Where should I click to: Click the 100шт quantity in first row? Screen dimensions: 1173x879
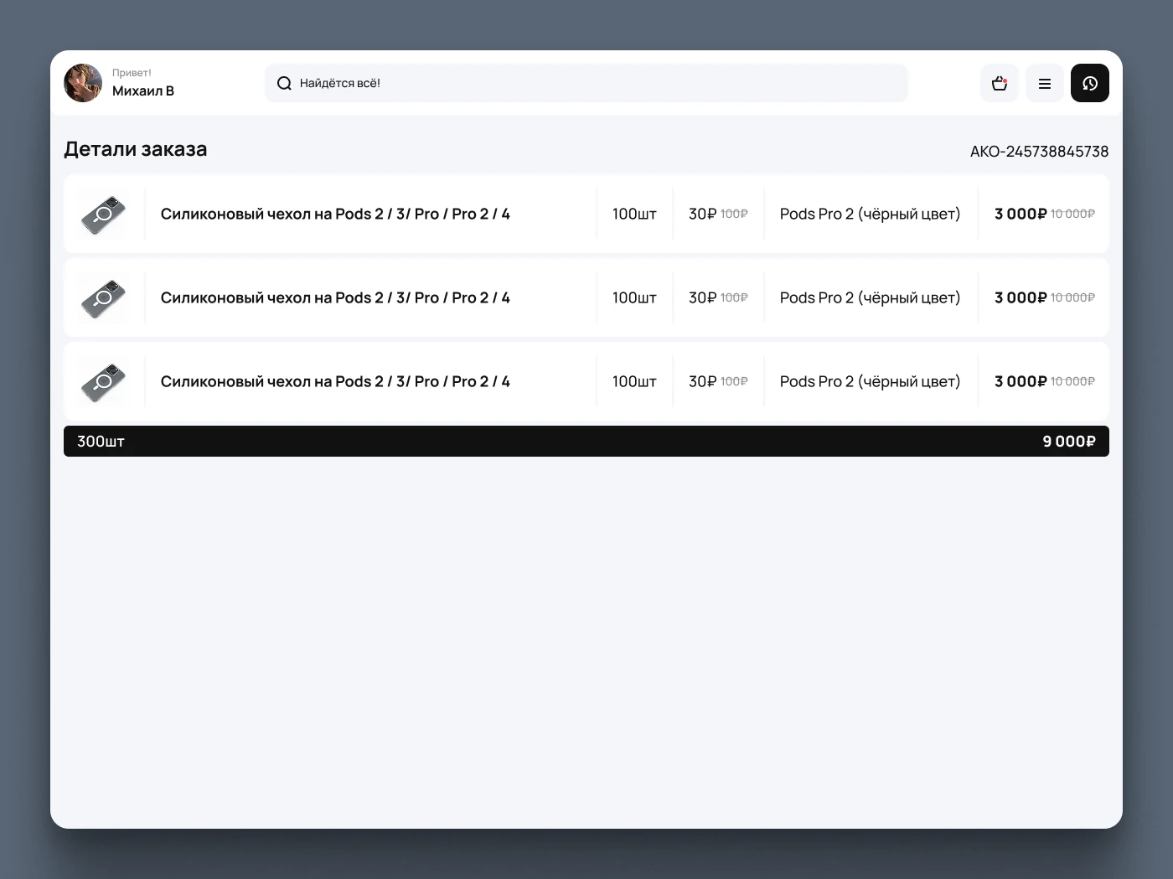(634, 215)
